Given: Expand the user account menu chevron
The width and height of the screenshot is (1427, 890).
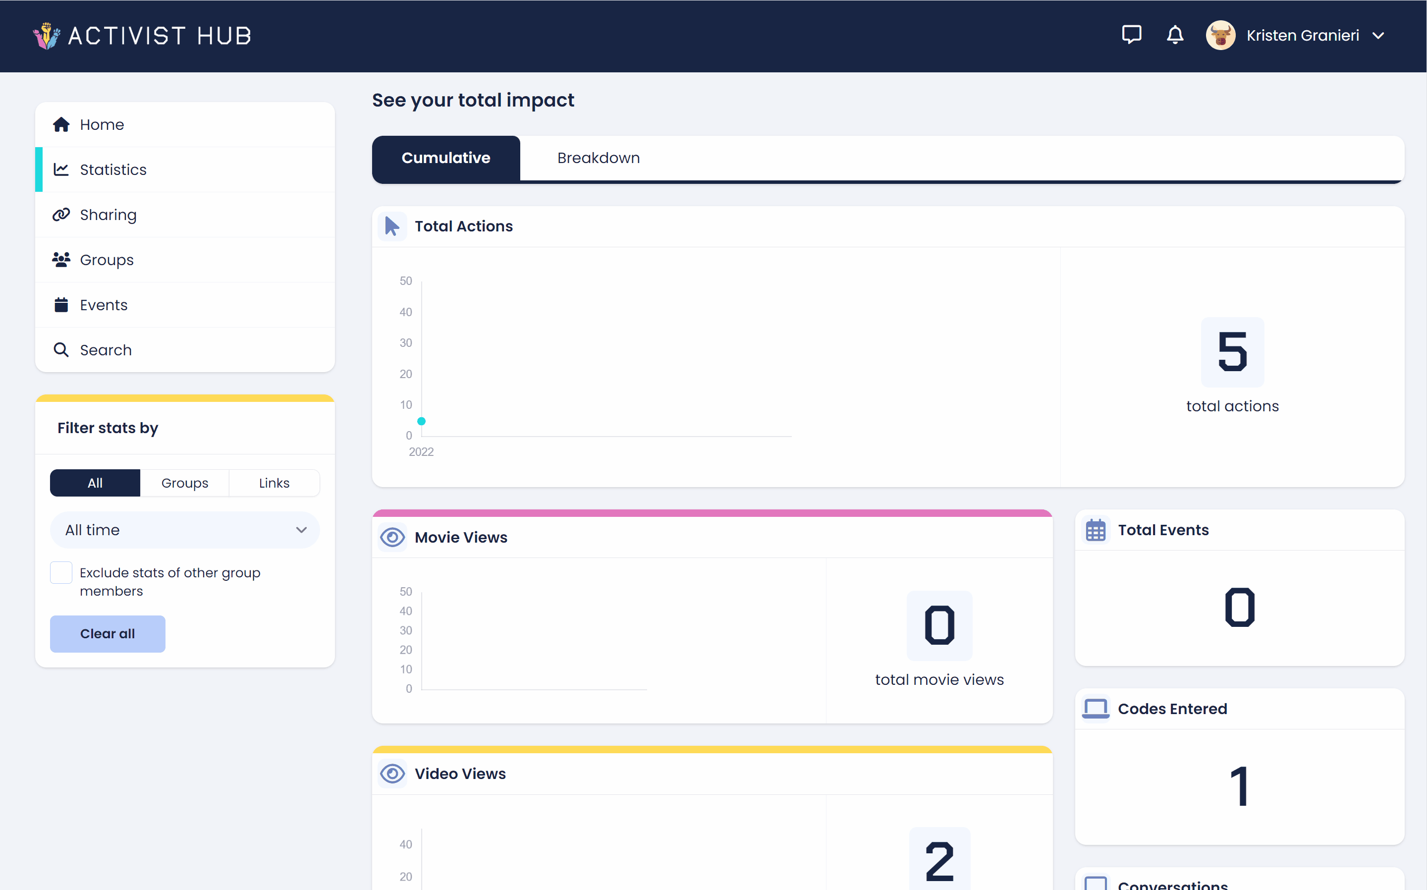Looking at the screenshot, I should 1378,36.
